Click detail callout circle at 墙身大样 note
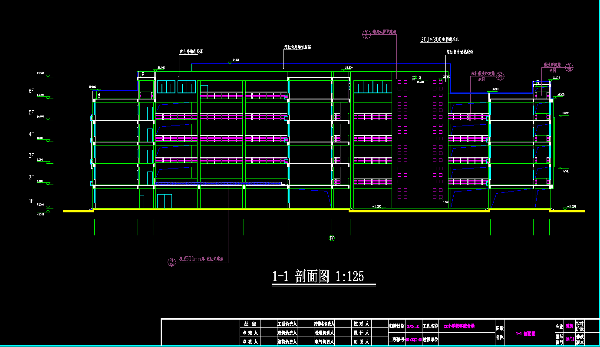 tap(366, 34)
